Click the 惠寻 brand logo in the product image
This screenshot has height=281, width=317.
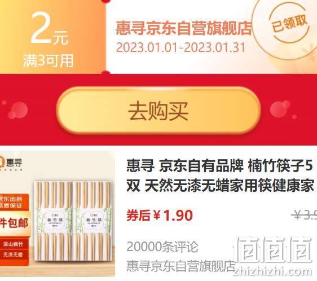(11, 163)
